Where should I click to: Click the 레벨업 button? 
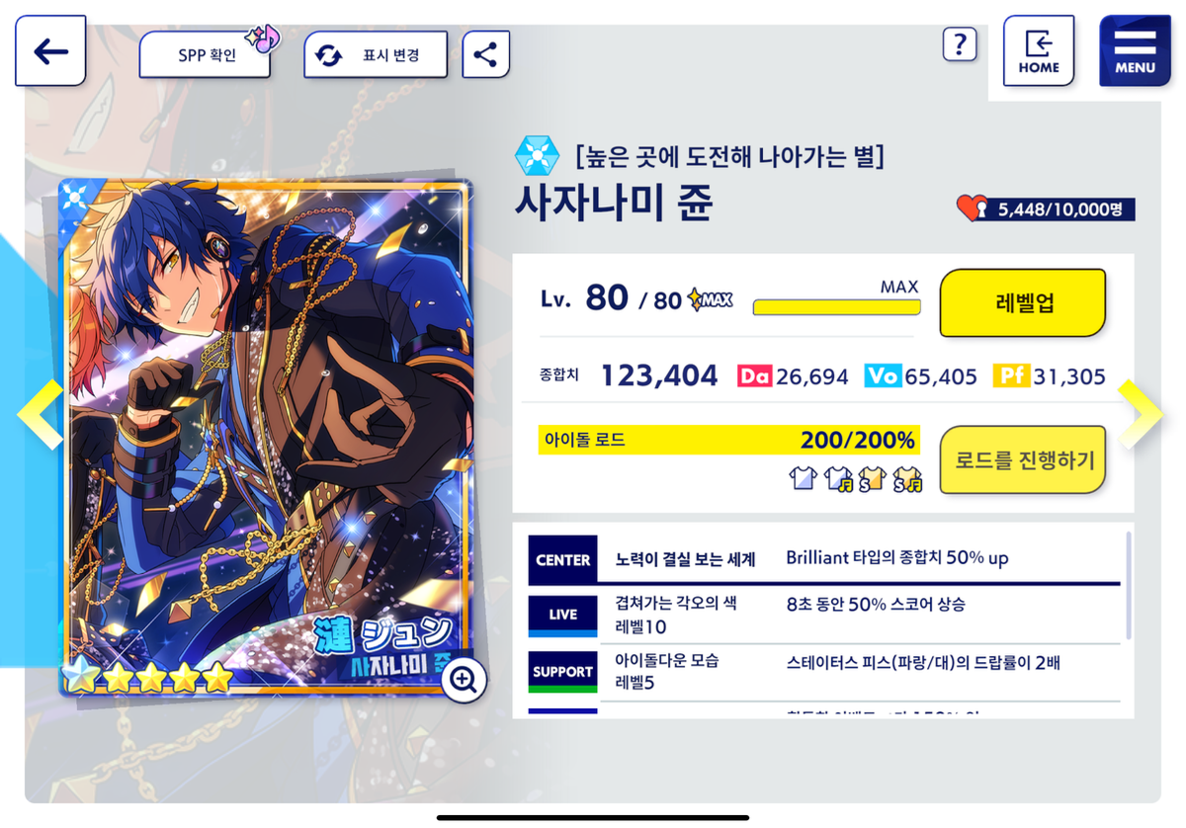pyautogui.click(x=1022, y=302)
